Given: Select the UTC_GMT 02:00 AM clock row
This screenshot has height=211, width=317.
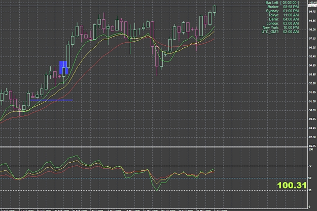Looking at the screenshot, I should coord(280,32).
